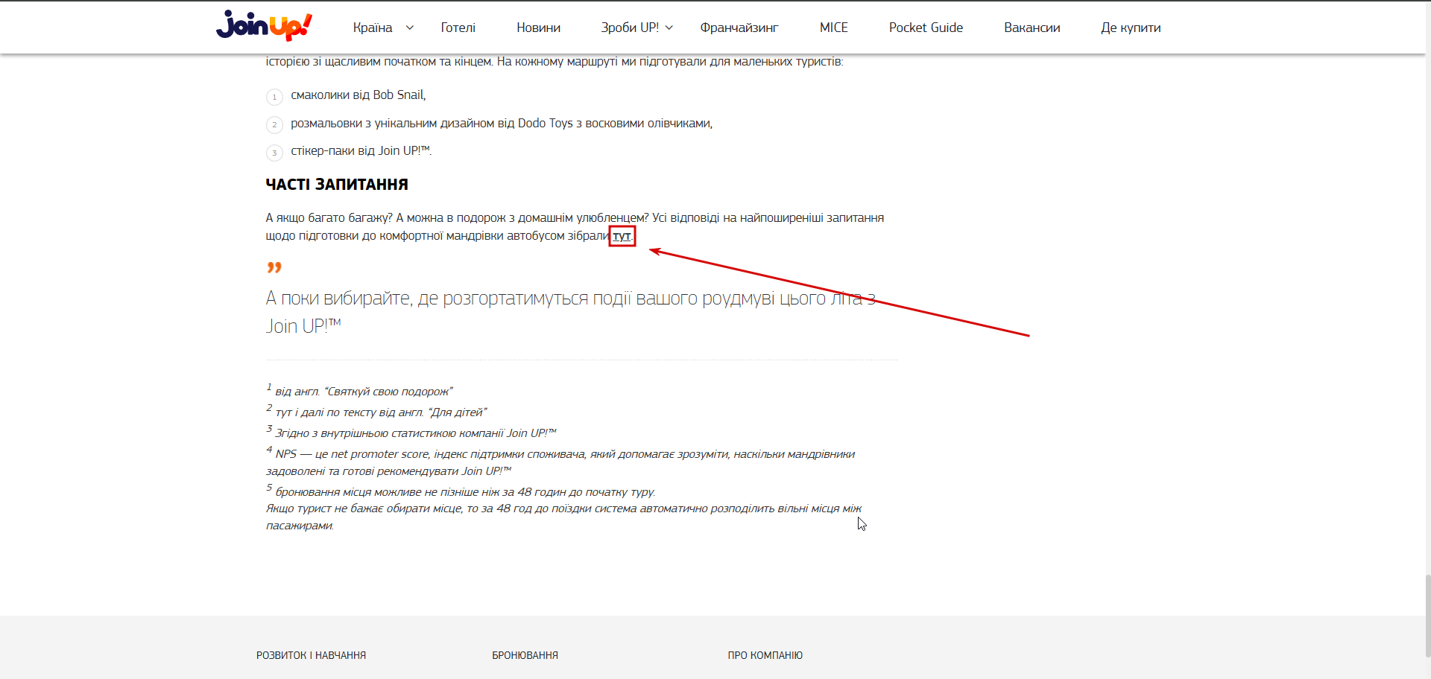This screenshot has height=679, width=1431.
Task: Click the numbered circle 3 bullet
Action: point(274,153)
